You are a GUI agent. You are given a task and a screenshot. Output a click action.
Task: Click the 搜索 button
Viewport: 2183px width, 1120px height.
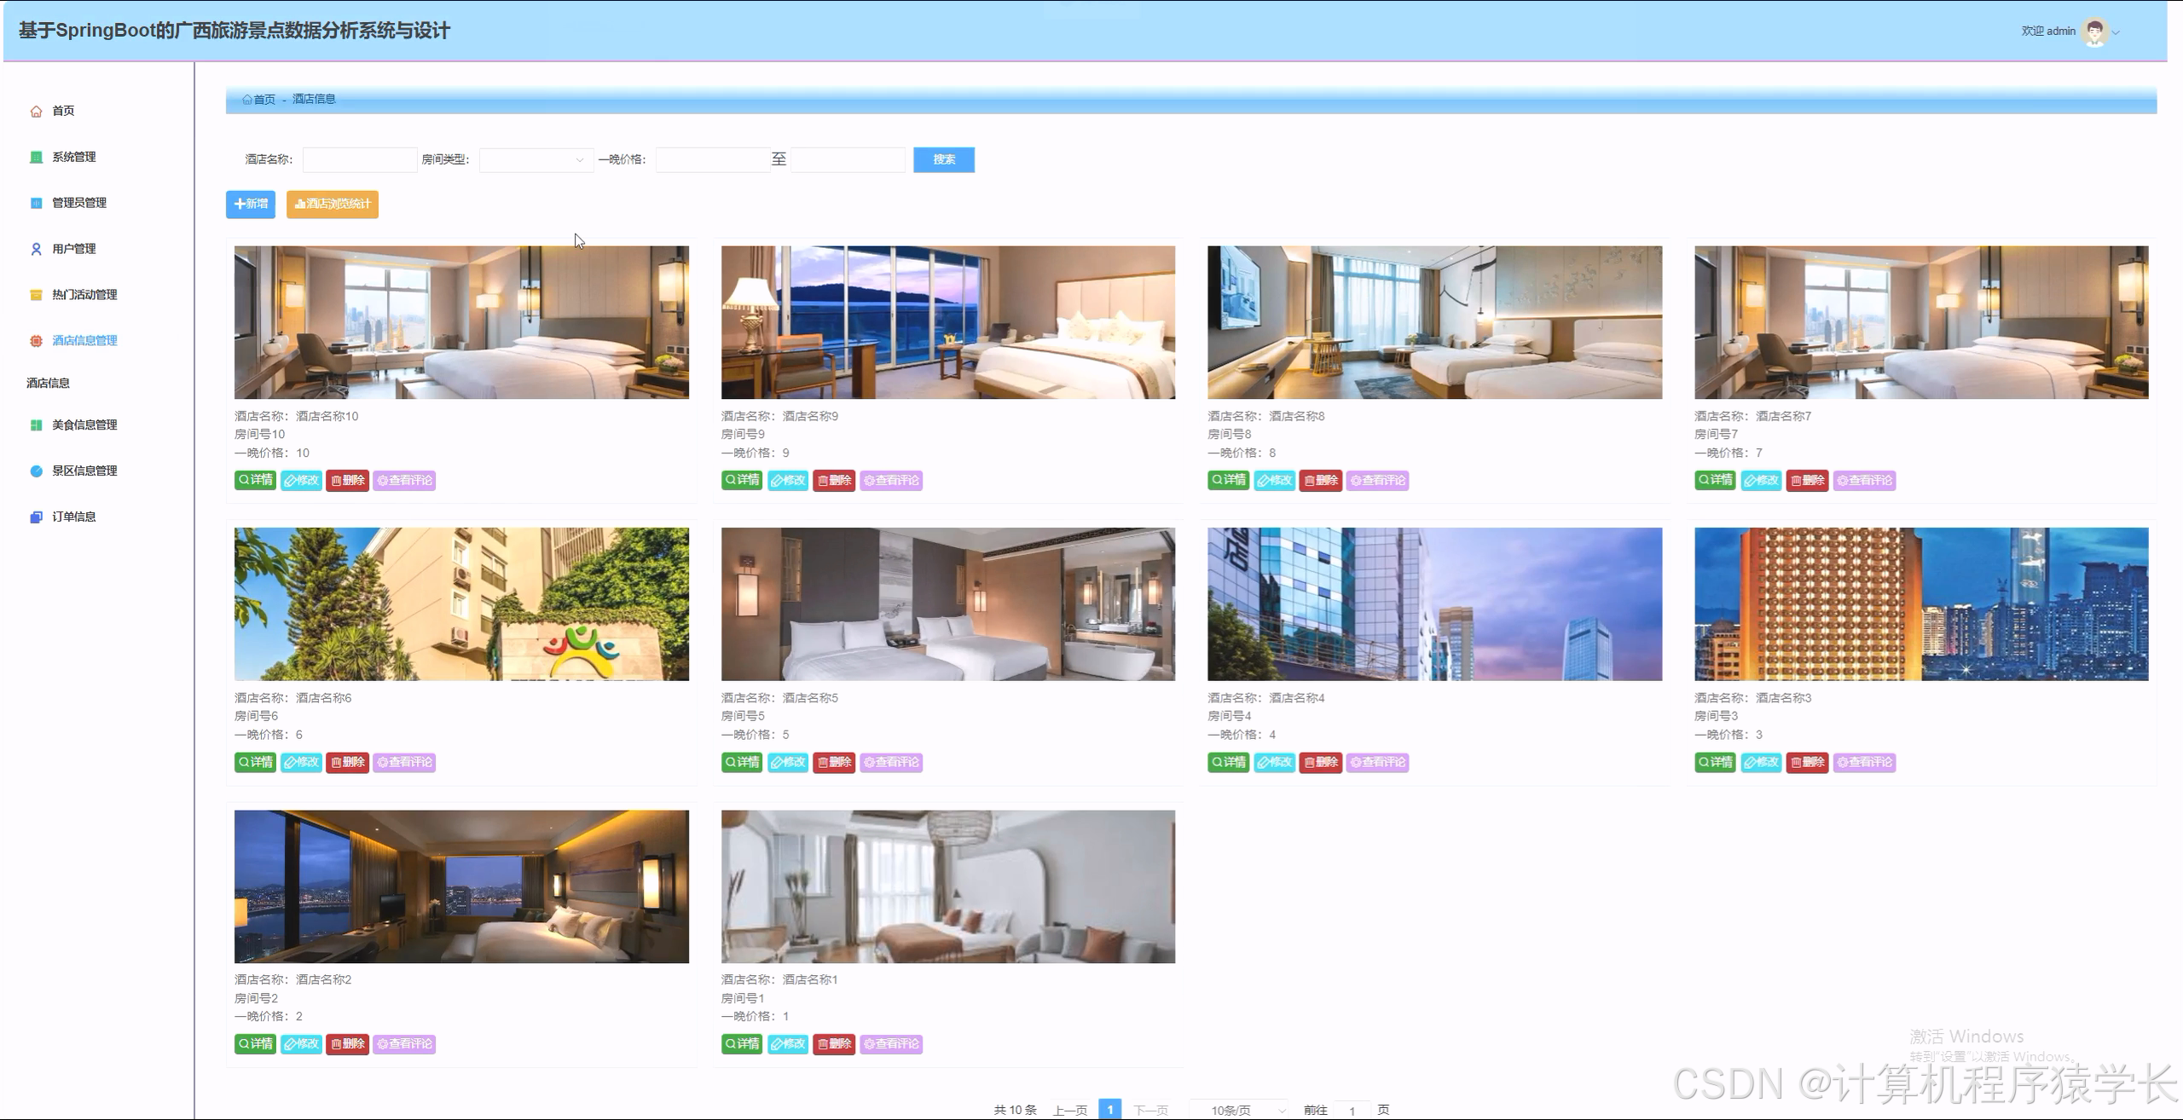click(x=943, y=159)
